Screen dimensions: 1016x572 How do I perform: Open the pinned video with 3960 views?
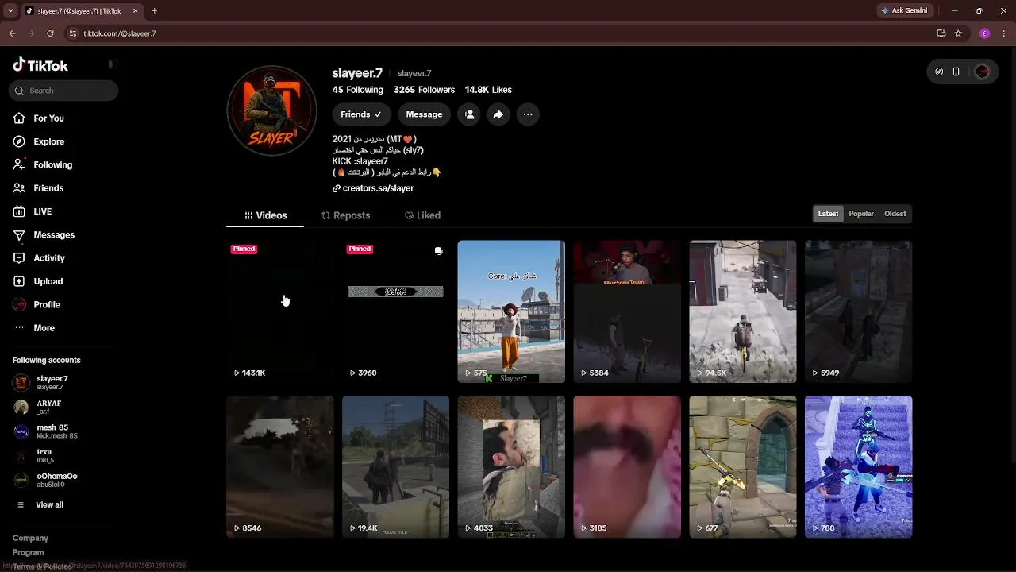[395, 311]
